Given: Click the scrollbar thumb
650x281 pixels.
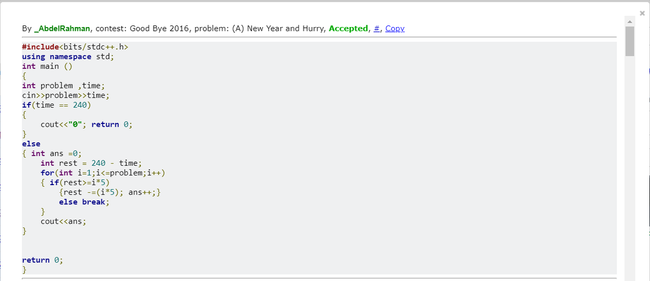Looking at the screenshot, I should tap(630, 41).
